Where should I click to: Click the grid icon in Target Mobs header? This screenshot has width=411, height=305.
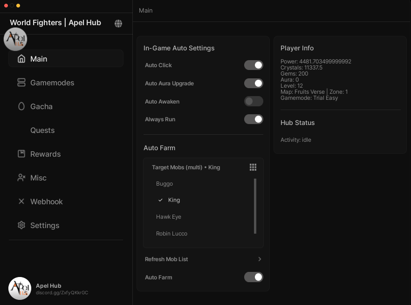pyautogui.click(x=253, y=167)
